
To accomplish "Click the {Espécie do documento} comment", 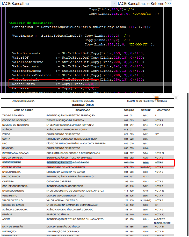I will point(31,23).
